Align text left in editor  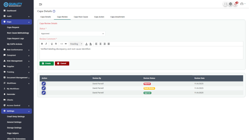pos(96,44)
